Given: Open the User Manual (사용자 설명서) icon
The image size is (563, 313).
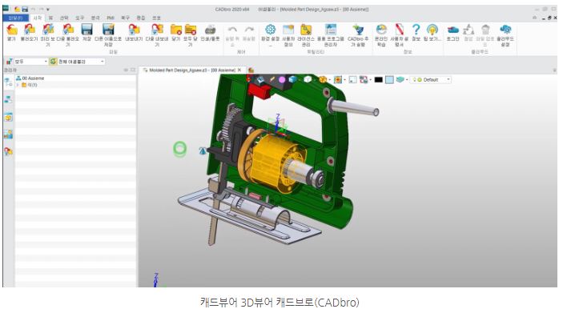Looking at the screenshot, I should [400, 30].
